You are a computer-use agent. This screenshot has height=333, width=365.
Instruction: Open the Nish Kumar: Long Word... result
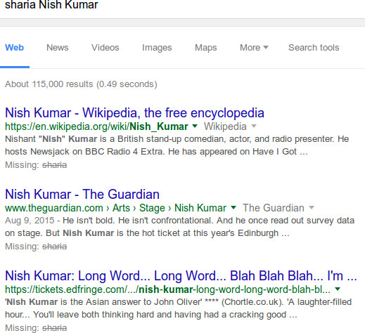click(x=181, y=275)
